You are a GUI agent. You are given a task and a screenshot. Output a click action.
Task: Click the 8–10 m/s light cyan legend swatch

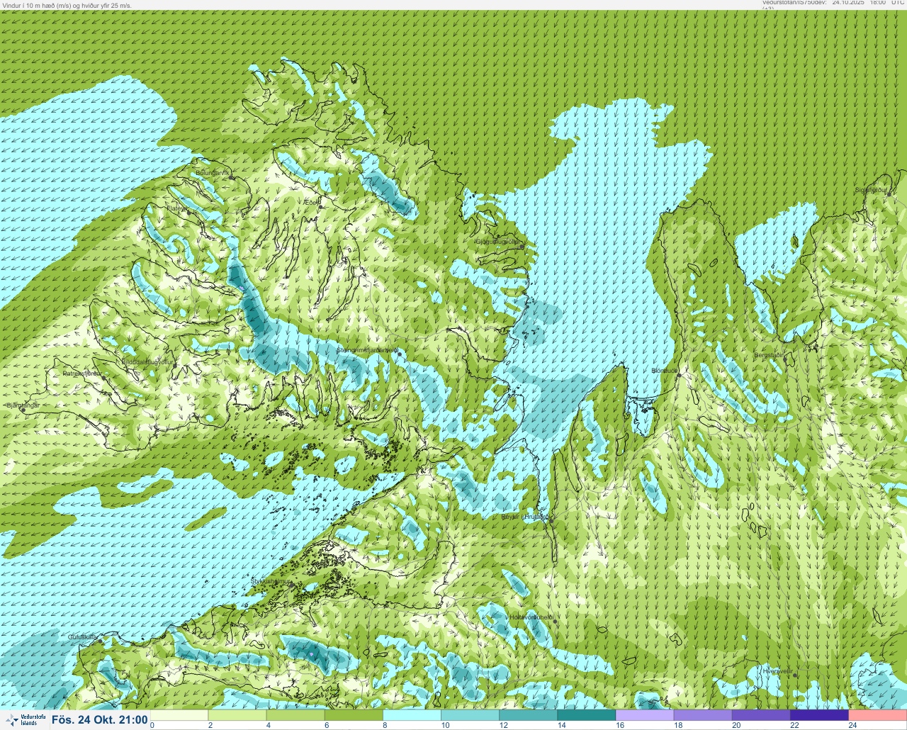coord(412,715)
